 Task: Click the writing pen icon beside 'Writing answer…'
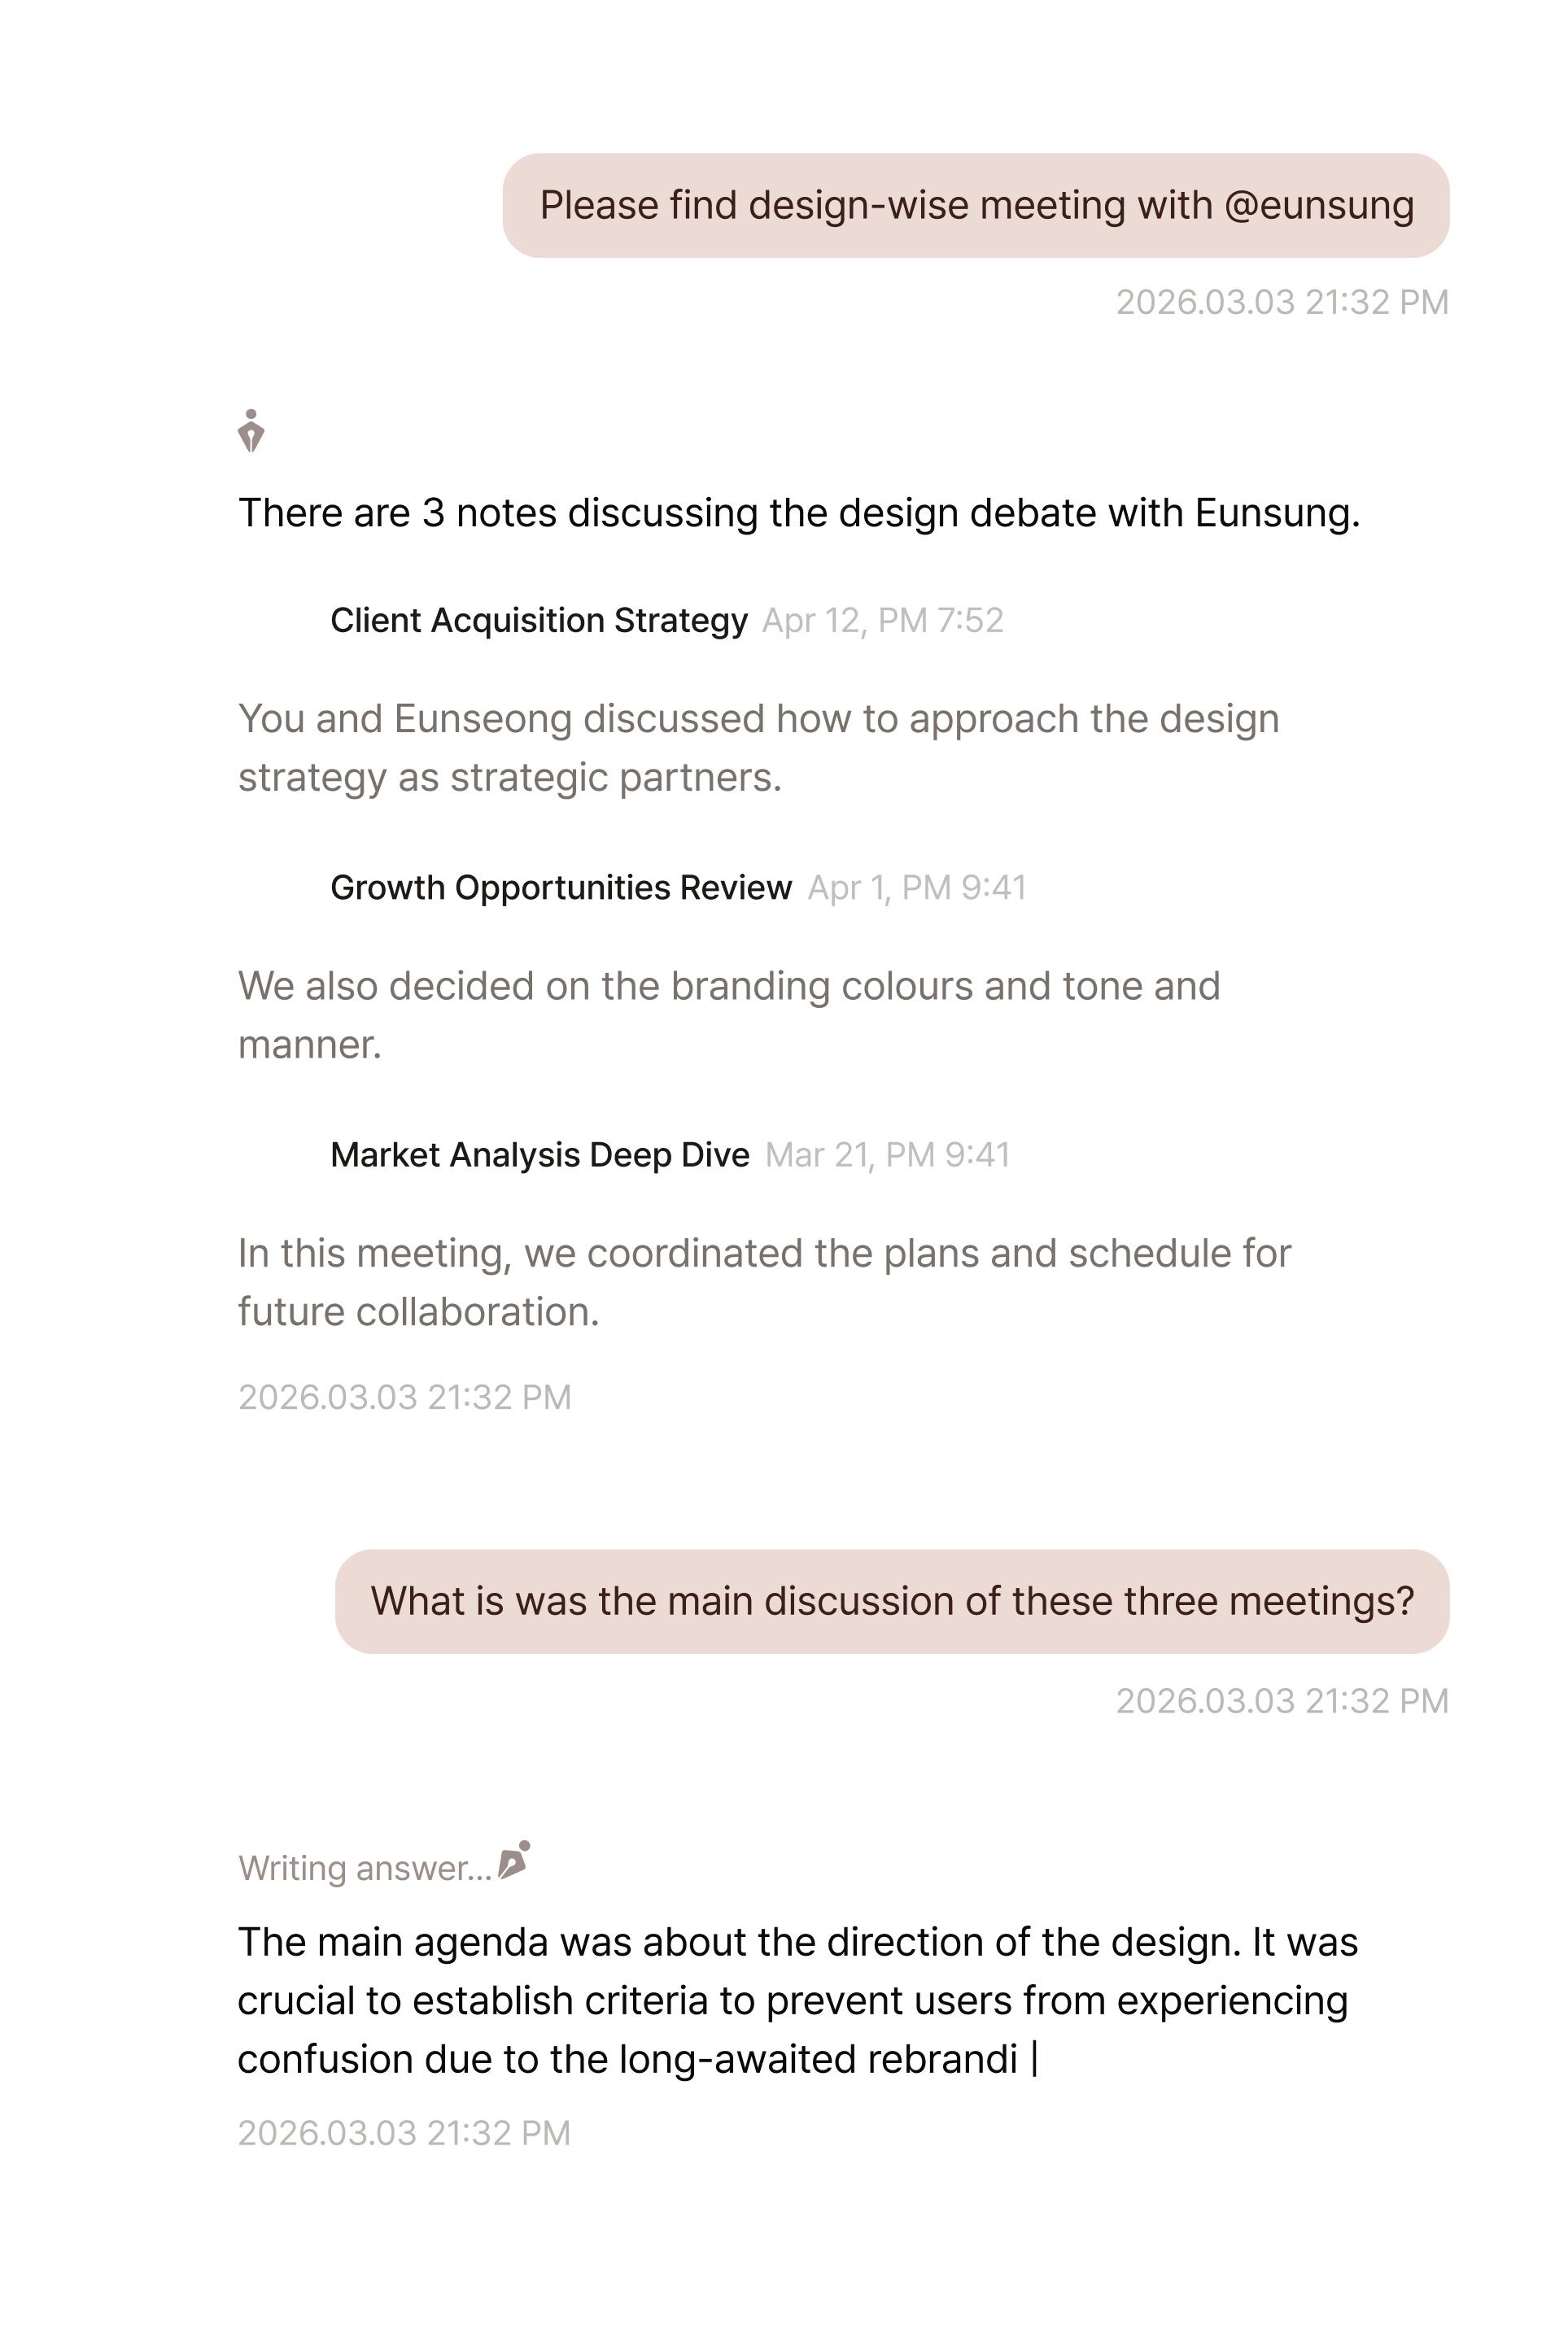pyautogui.click(x=514, y=1861)
